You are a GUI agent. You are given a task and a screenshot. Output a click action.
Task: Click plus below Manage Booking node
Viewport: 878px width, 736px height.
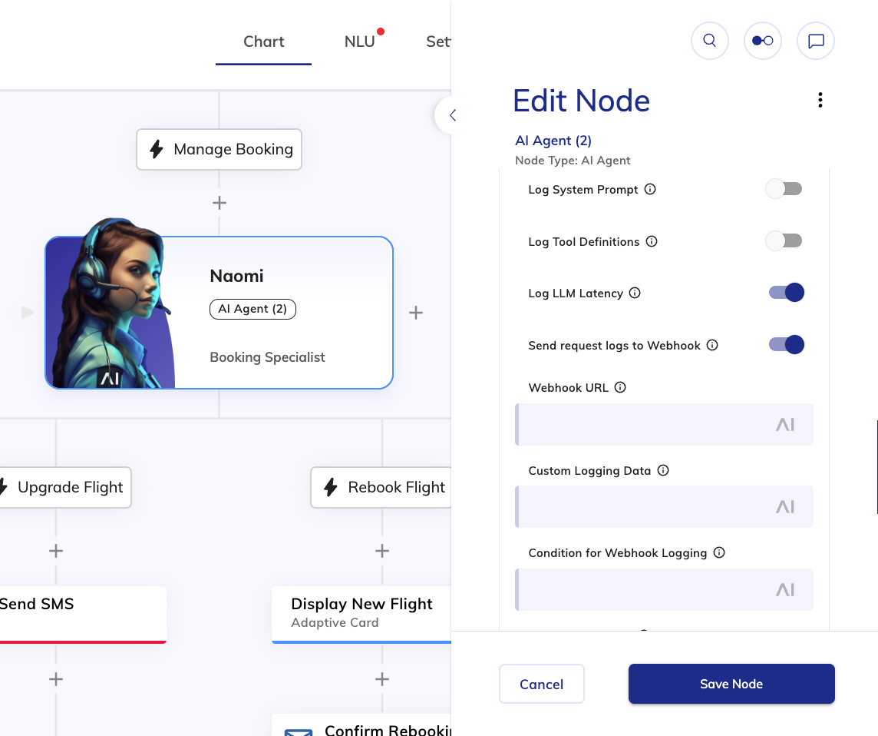pyautogui.click(x=219, y=203)
